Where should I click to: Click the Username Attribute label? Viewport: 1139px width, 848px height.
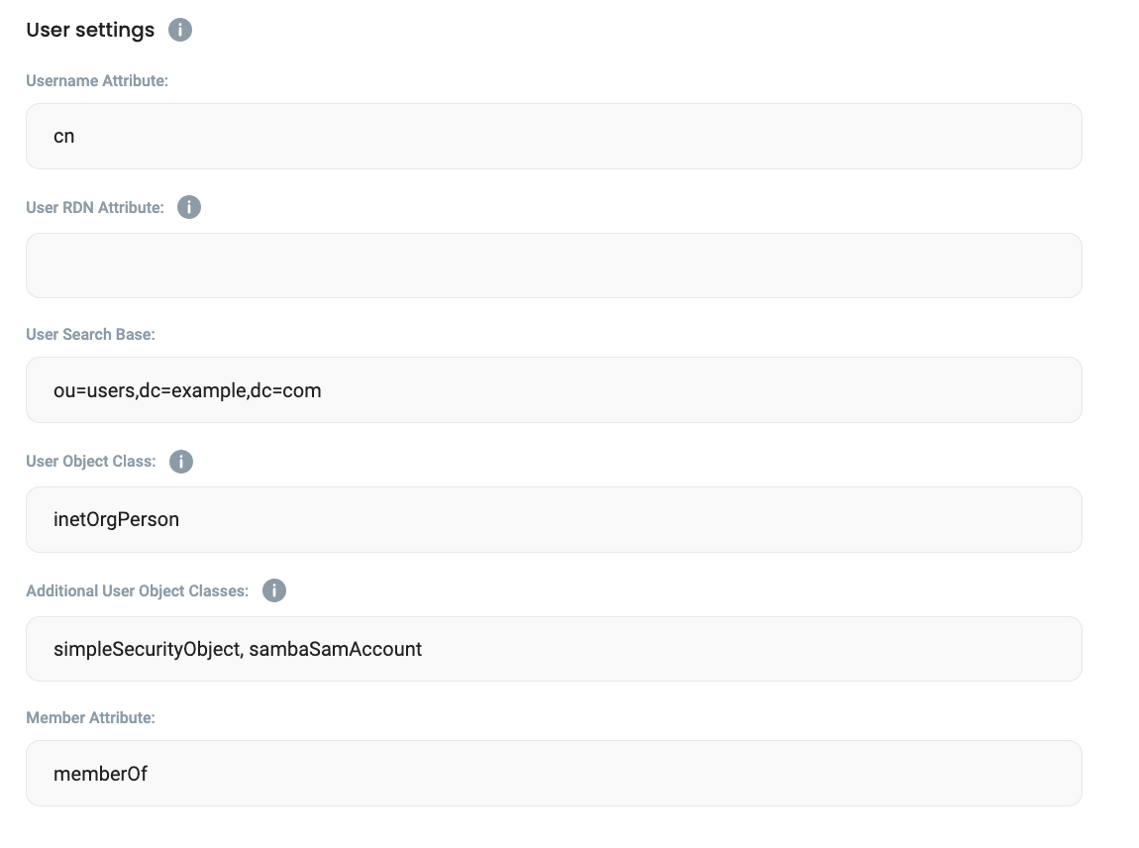click(x=97, y=81)
